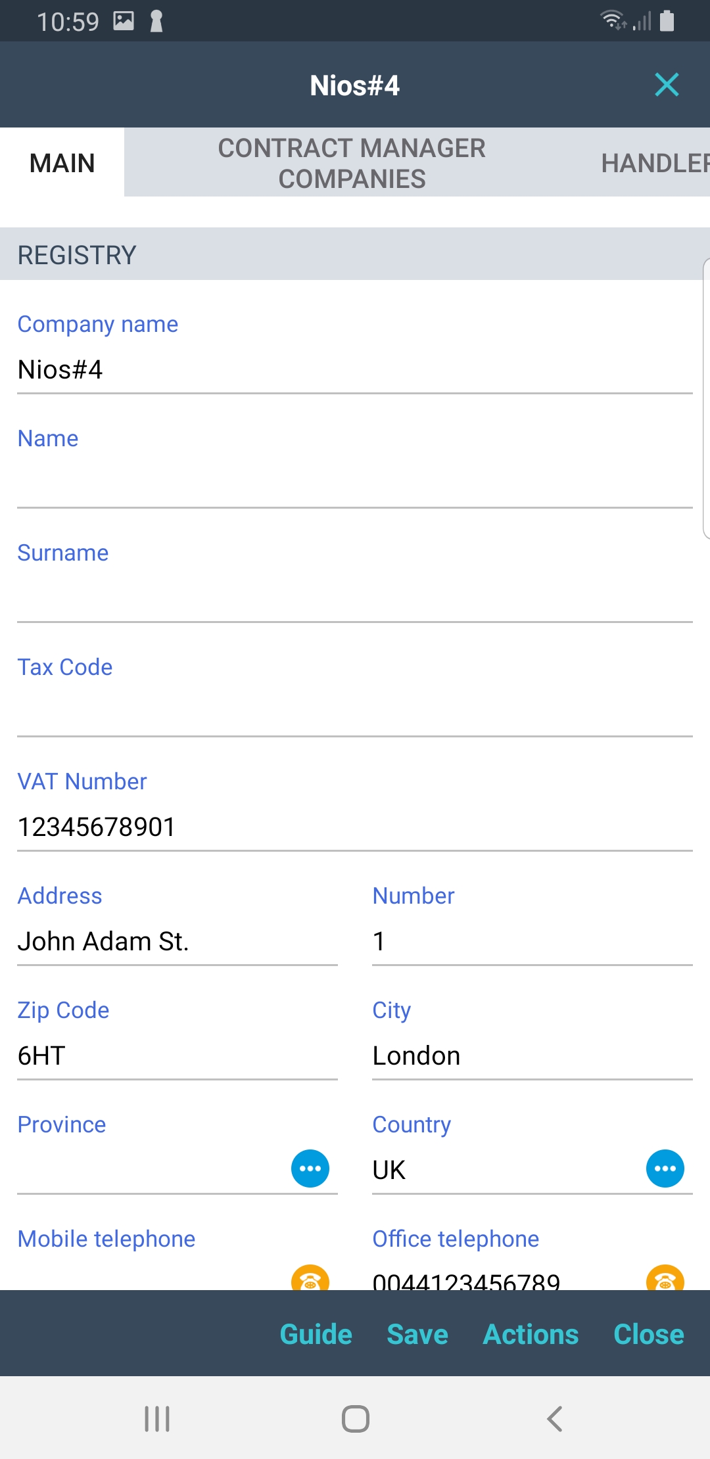Tap the Office telephone call icon
Image resolution: width=710 pixels, height=1459 pixels.
[x=665, y=1279]
